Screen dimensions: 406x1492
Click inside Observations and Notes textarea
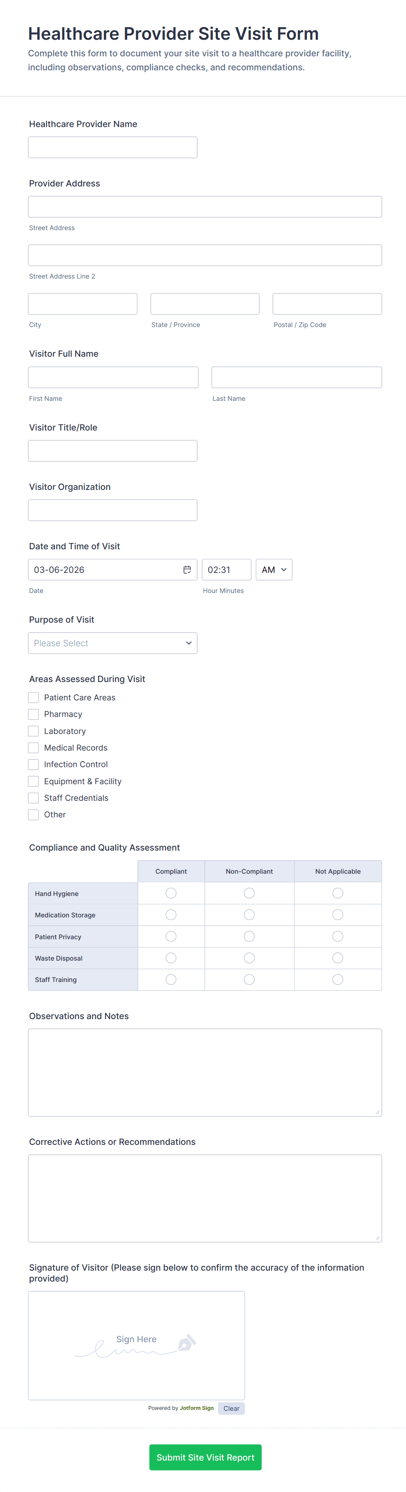click(204, 1072)
